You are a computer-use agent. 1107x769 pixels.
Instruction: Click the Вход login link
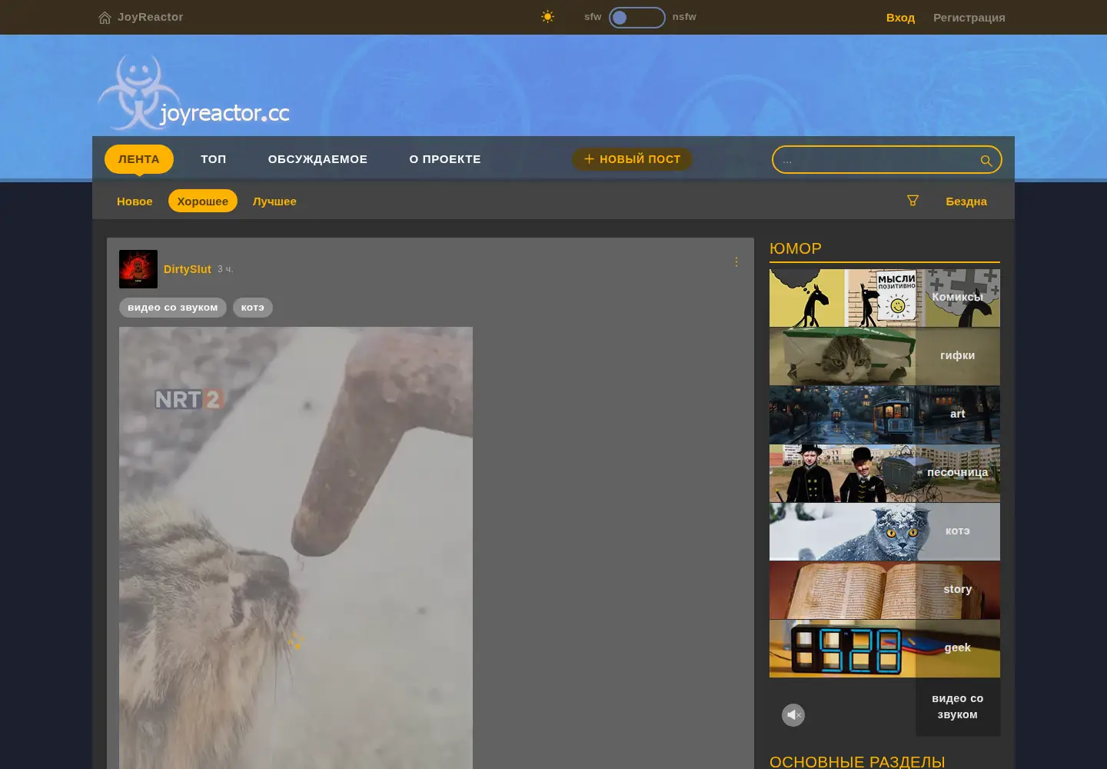point(900,18)
